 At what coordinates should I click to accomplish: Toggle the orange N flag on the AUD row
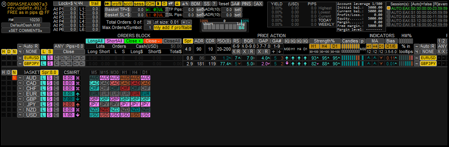[14, 78]
